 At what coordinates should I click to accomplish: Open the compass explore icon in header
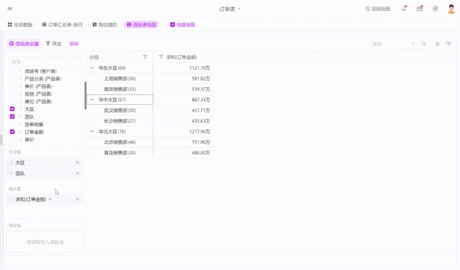[x=436, y=9]
